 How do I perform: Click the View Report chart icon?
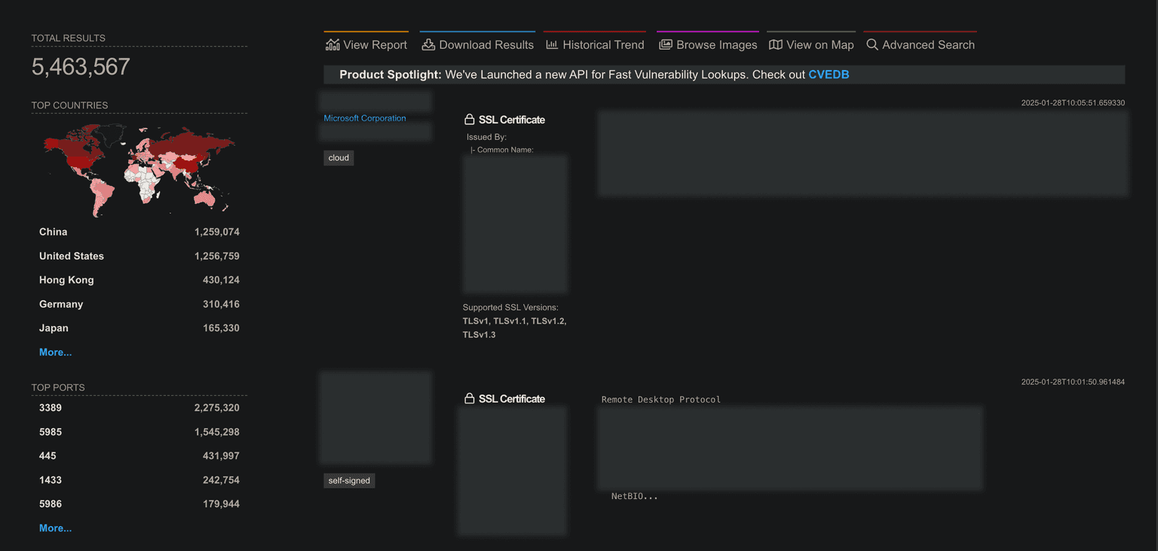click(332, 45)
